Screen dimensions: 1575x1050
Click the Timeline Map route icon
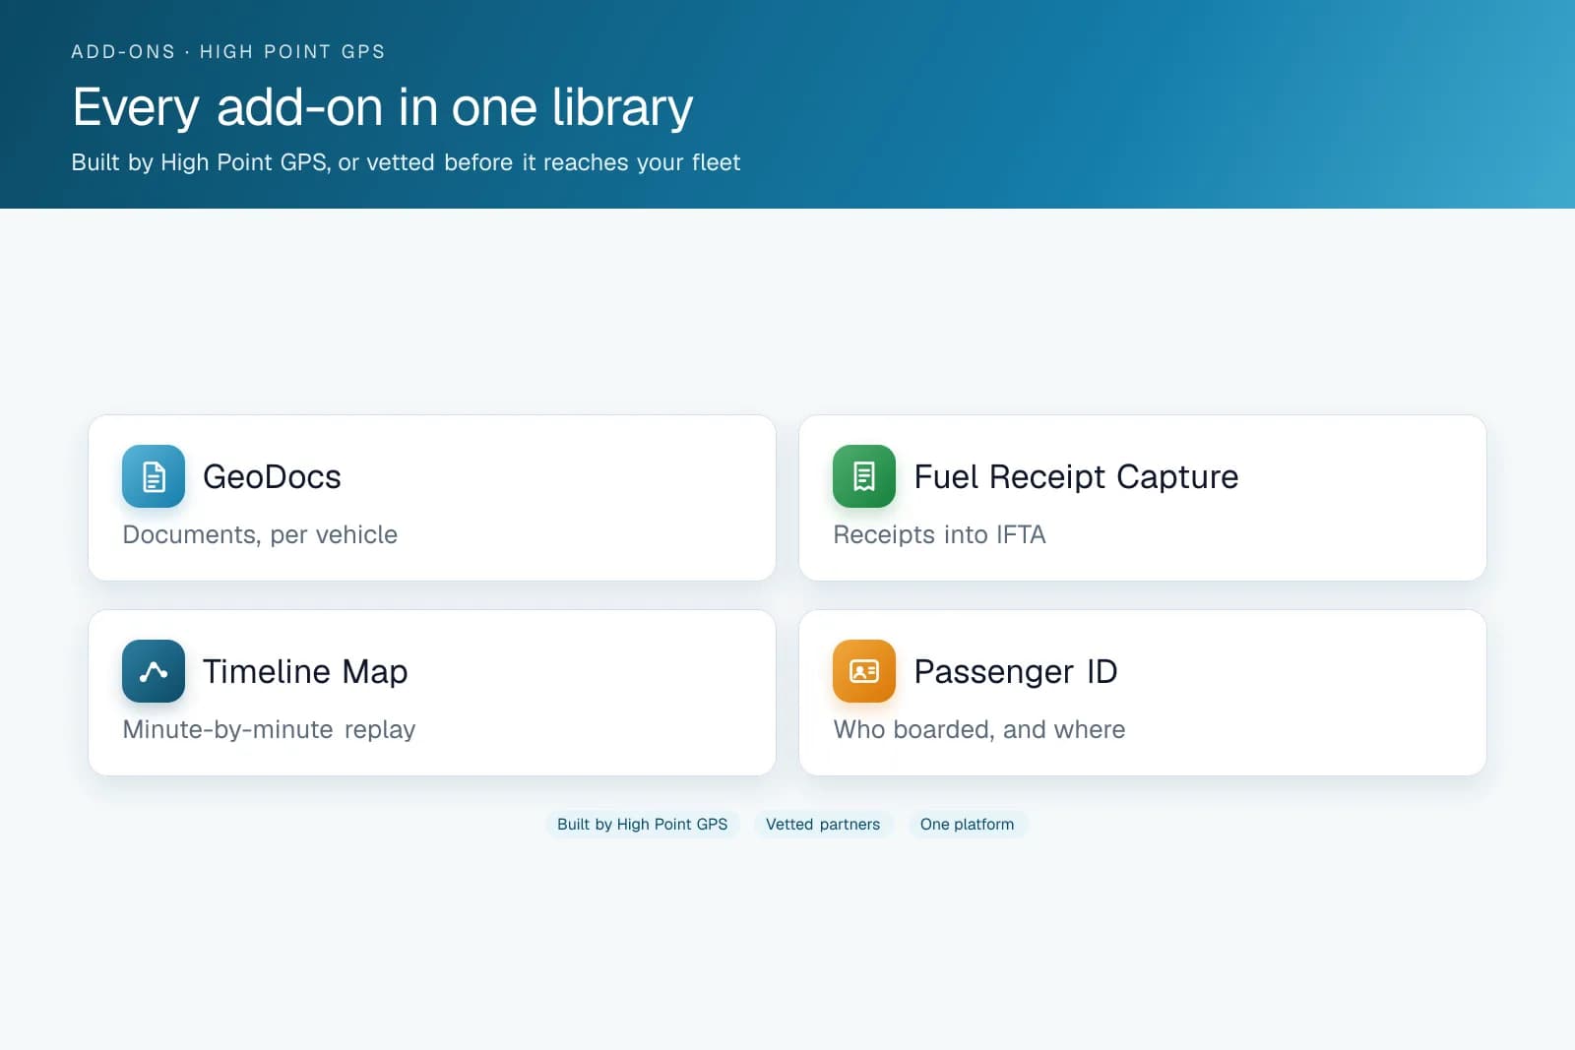pos(154,671)
